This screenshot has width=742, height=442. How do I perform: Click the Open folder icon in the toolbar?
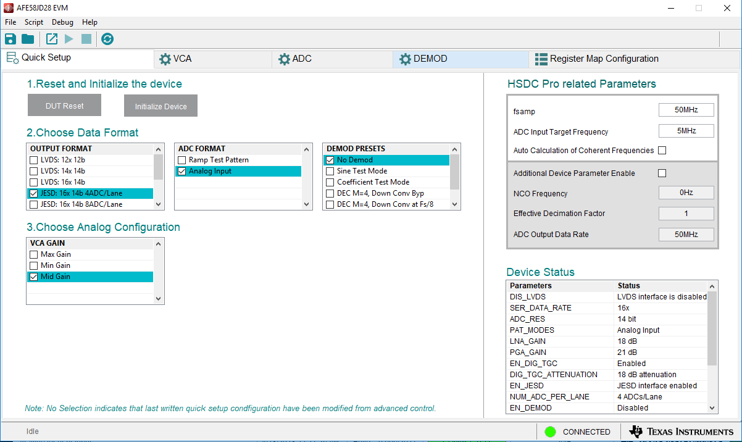[x=28, y=39]
